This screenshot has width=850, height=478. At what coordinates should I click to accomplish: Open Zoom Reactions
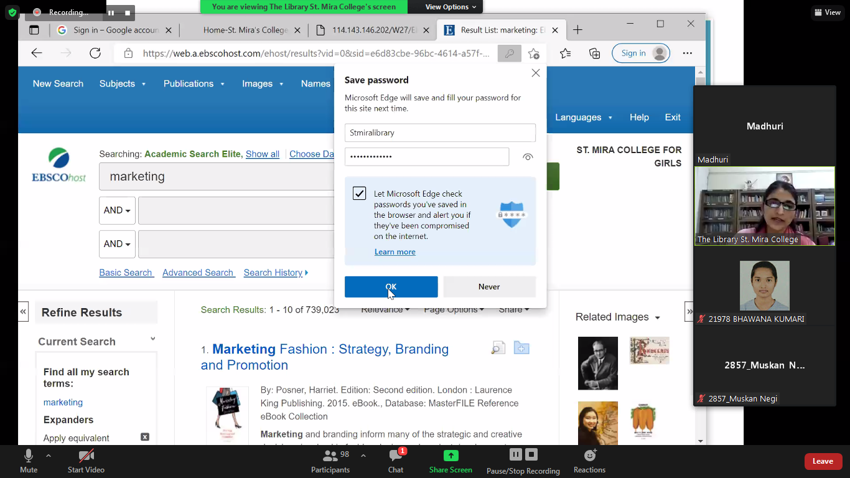(x=589, y=461)
